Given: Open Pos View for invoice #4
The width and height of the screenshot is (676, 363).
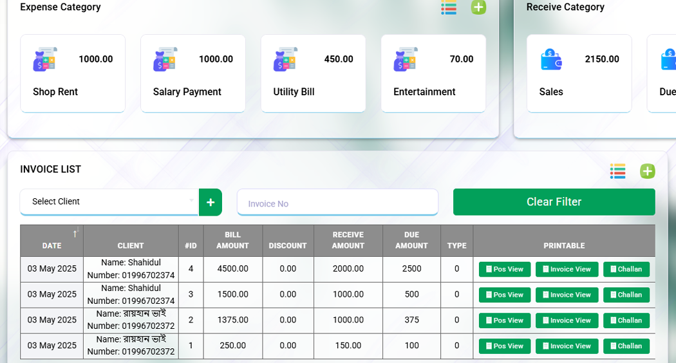Looking at the screenshot, I should coord(505,269).
